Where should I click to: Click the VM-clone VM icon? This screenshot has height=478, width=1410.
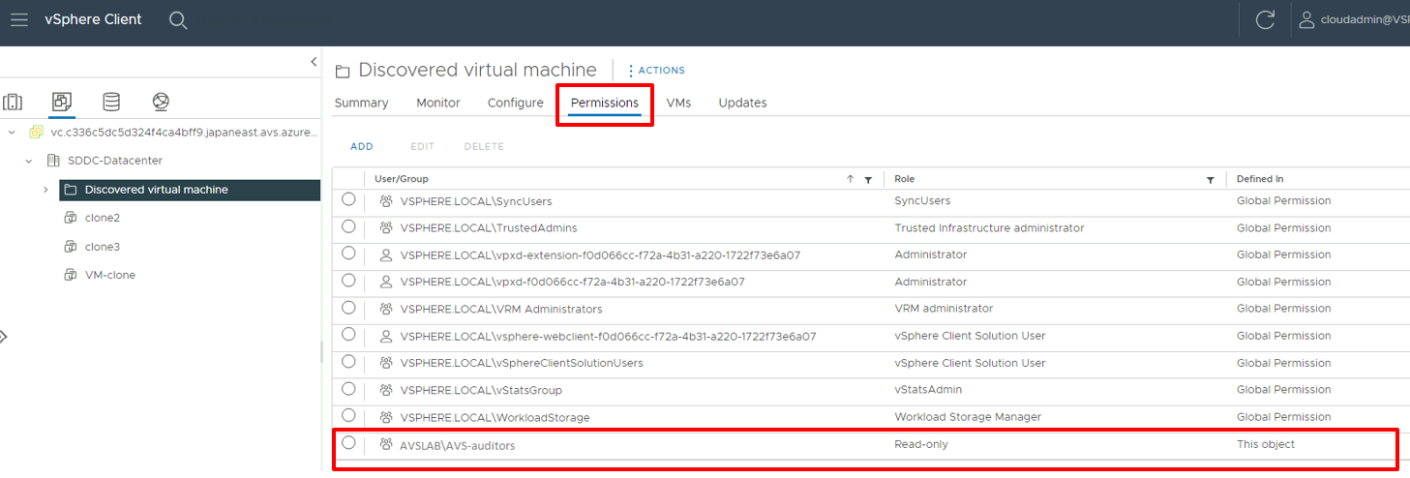pos(71,275)
